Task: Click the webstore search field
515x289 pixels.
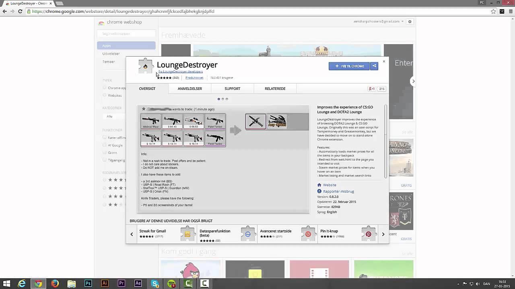Action: coord(126,34)
